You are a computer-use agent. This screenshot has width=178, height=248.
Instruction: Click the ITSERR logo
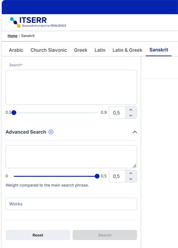click(38, 22)
